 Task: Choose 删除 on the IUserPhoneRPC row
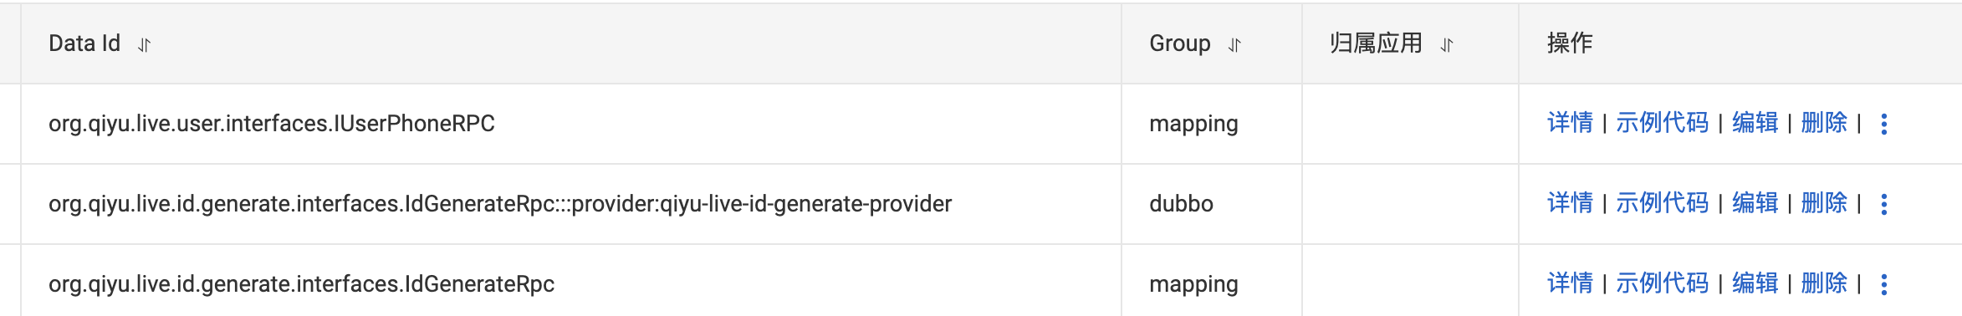coord(1824,123)
